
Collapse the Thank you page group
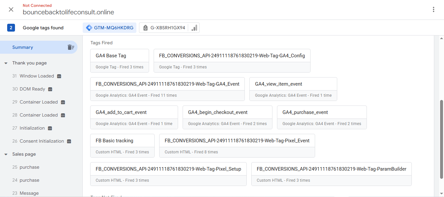click(x=6, y=63)
